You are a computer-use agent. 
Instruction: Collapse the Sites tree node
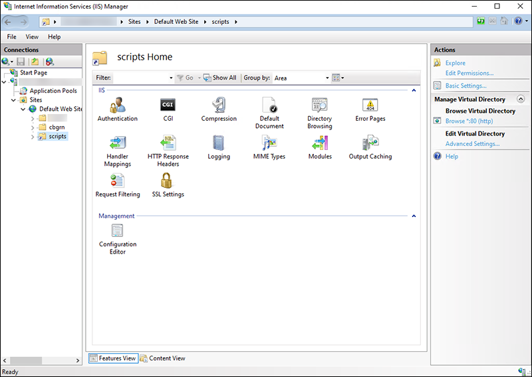[x=13, y=100]
